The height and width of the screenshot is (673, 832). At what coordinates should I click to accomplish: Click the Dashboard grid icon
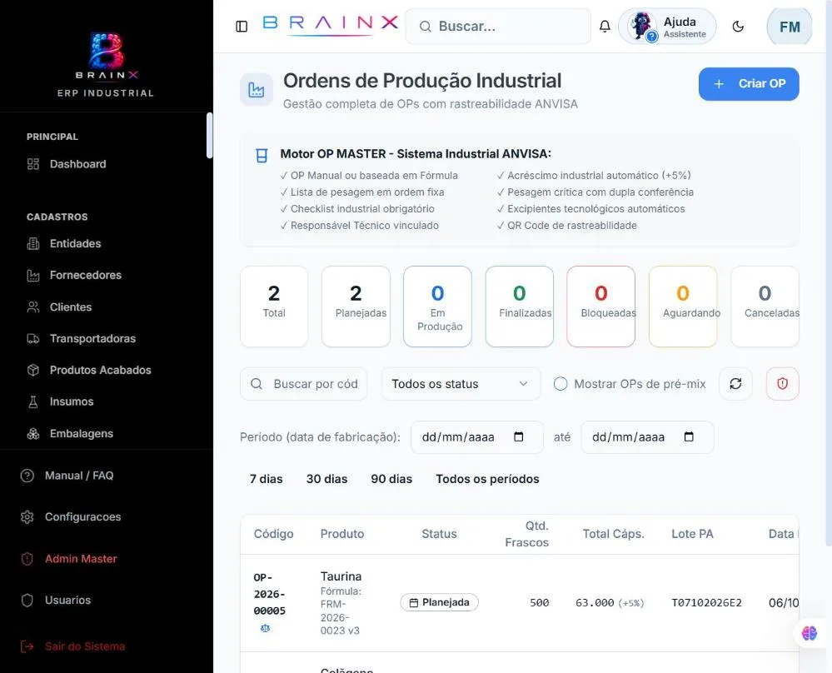click(x=33, y=164)
